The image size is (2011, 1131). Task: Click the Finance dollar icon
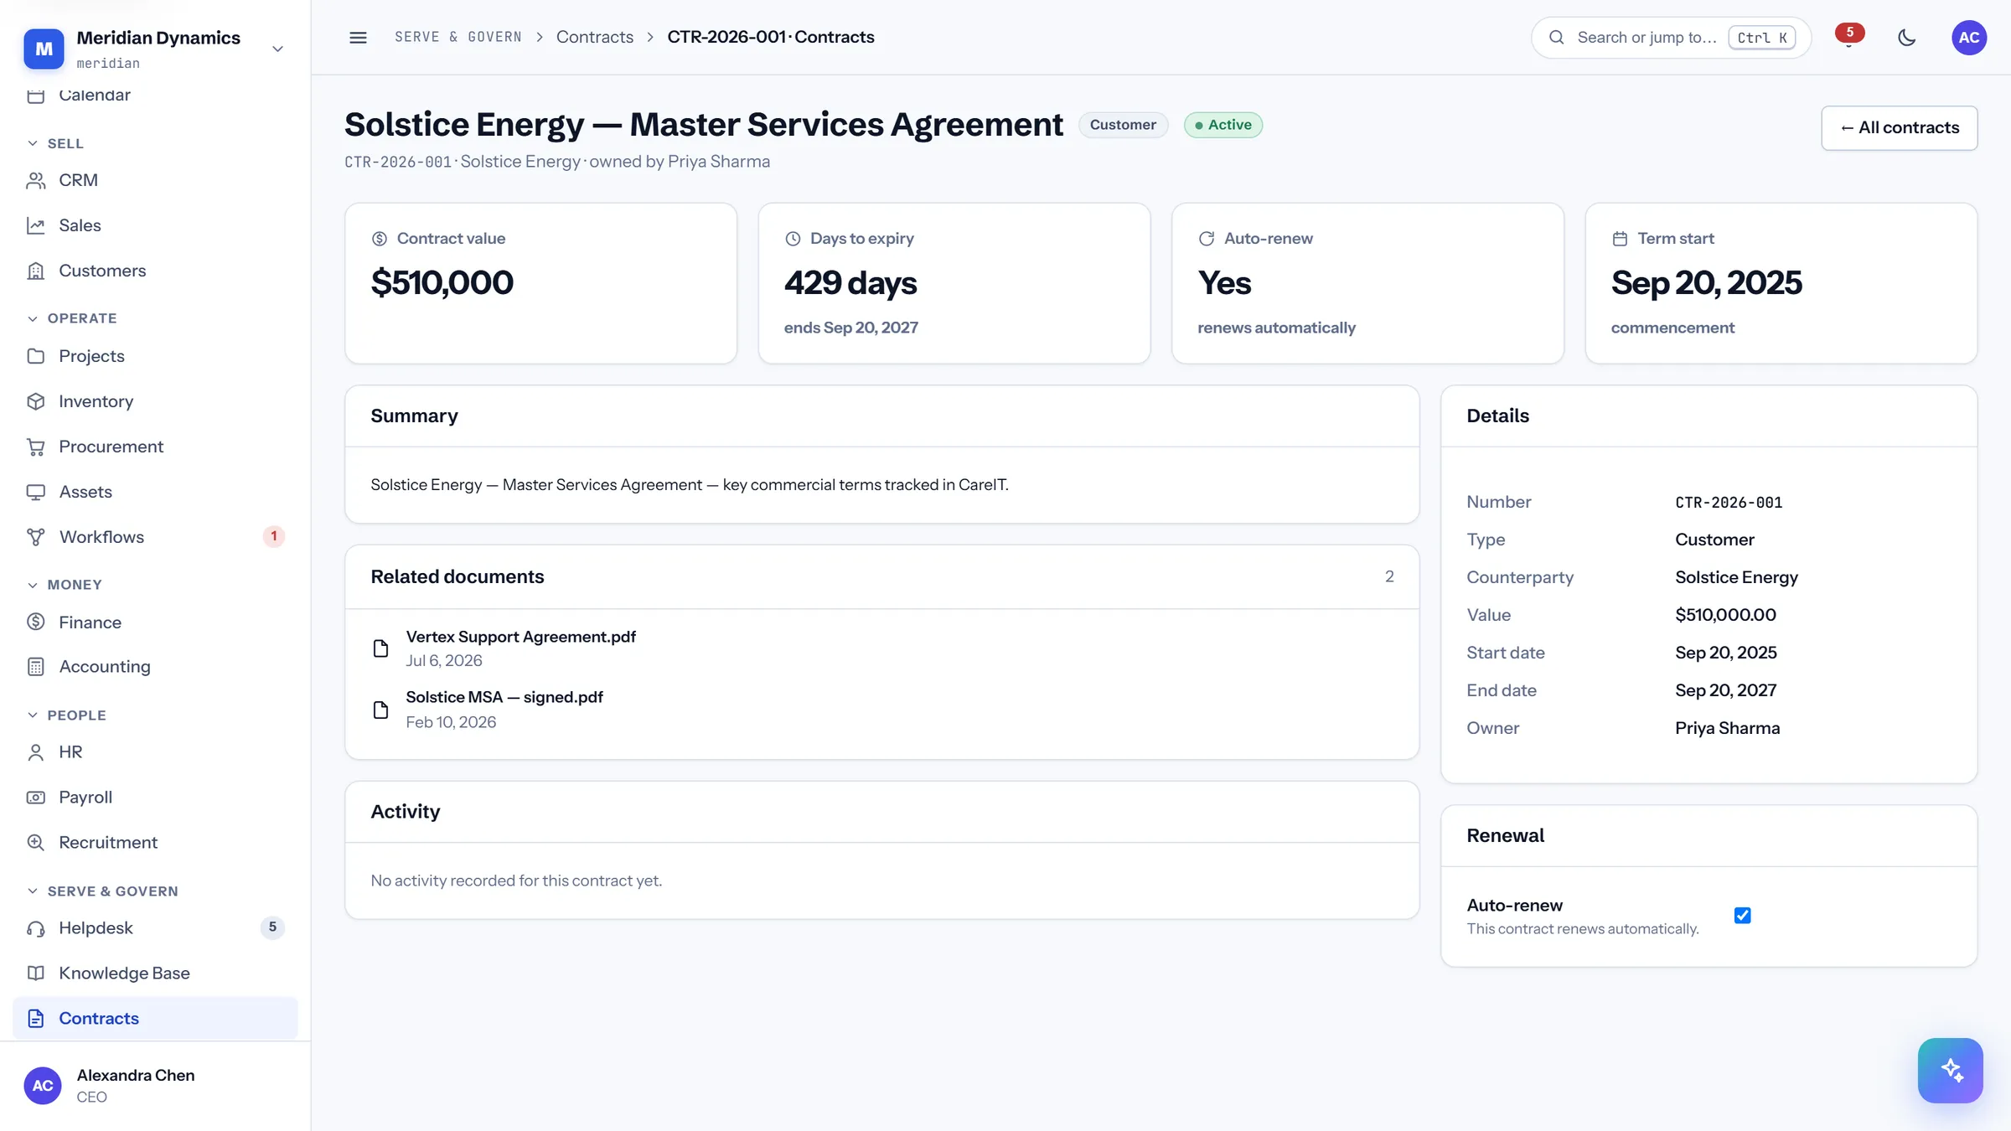click(x=35, y=622)
